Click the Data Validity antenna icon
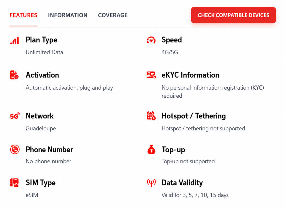Viewport: 285px width, 209px height. click(151, 183)
